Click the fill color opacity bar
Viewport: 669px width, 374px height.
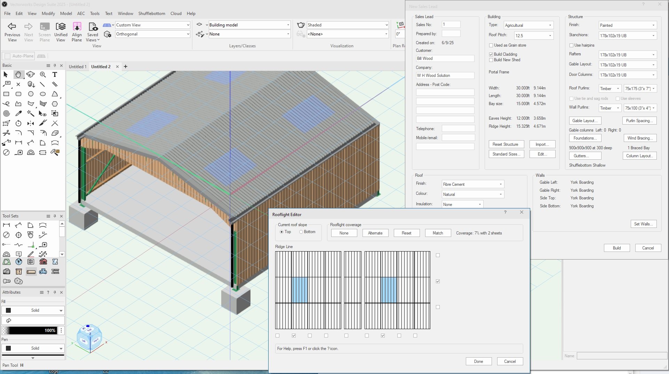tap(30, 331)
